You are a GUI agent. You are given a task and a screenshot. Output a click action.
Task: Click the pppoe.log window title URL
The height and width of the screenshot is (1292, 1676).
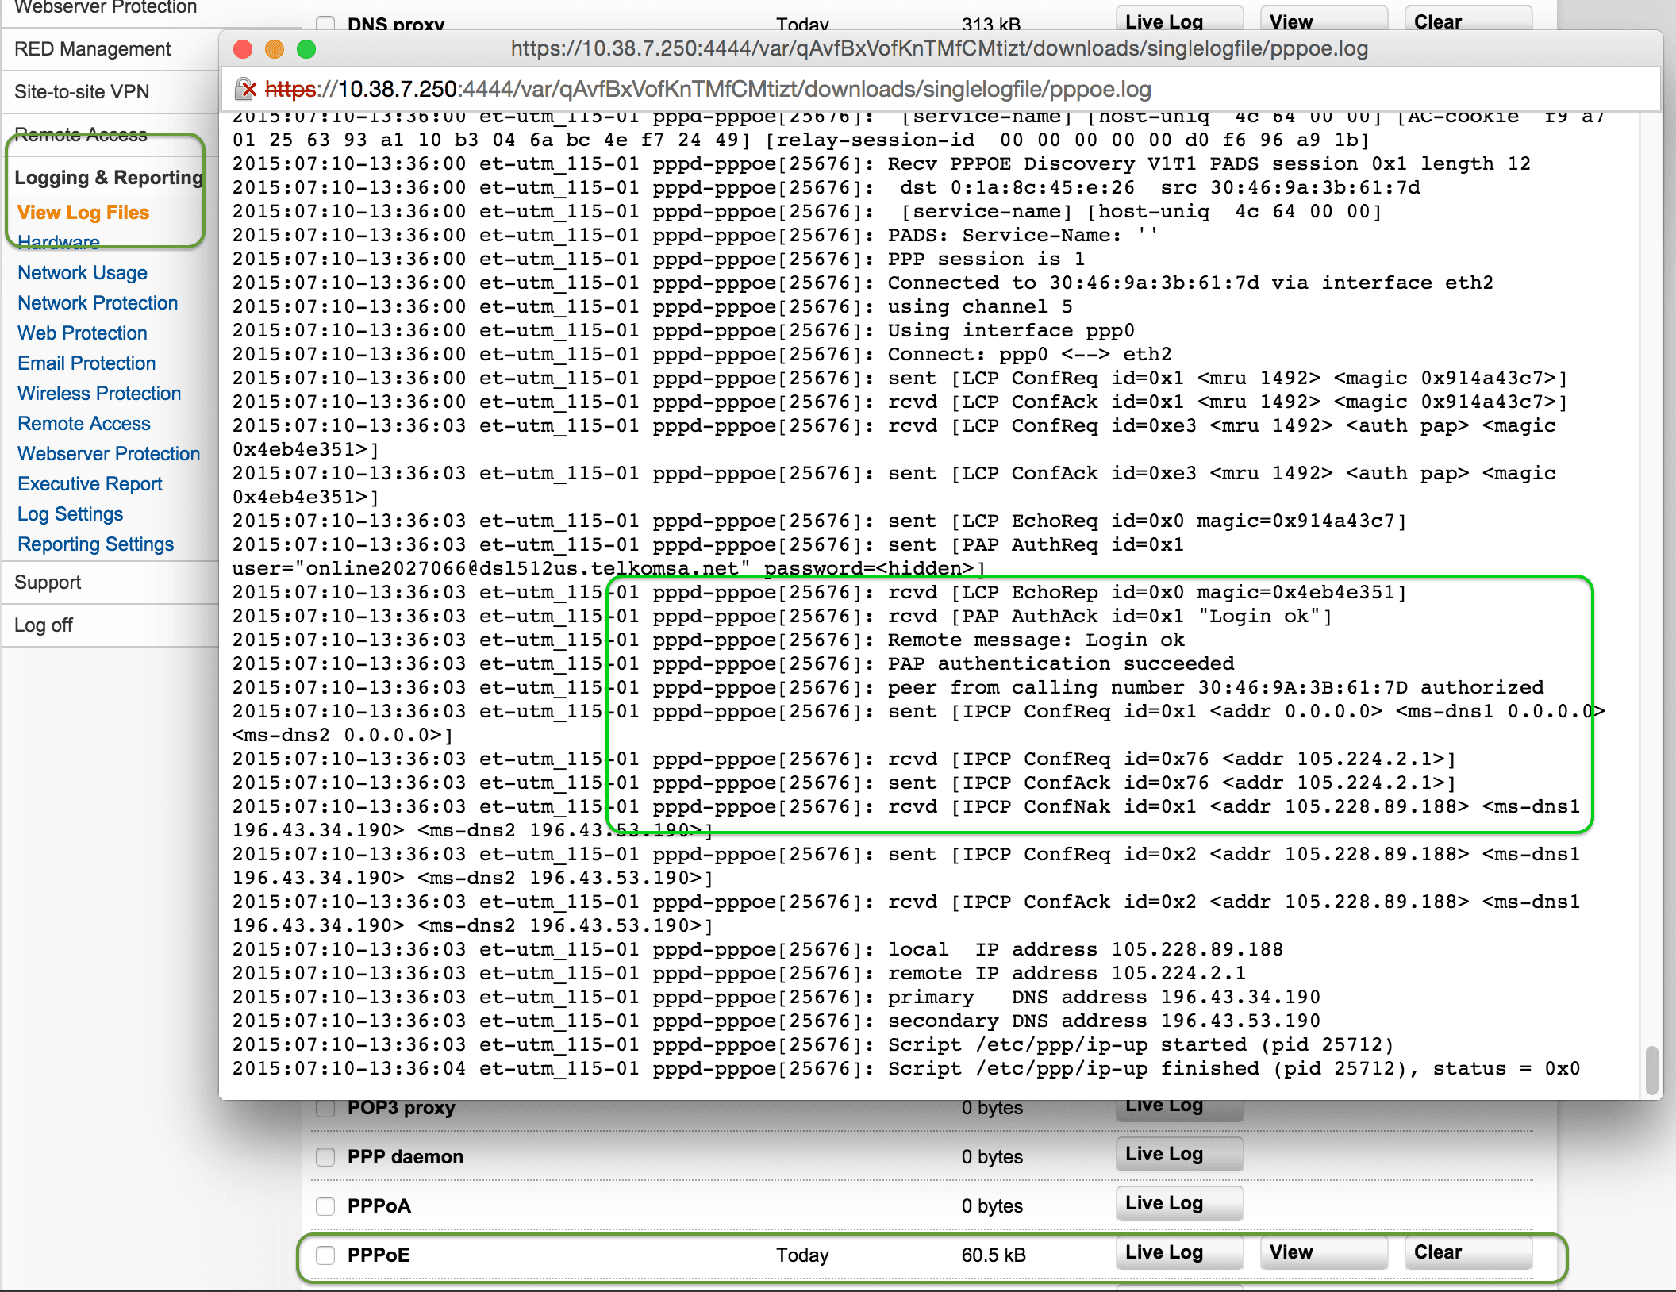click(940, 49)
